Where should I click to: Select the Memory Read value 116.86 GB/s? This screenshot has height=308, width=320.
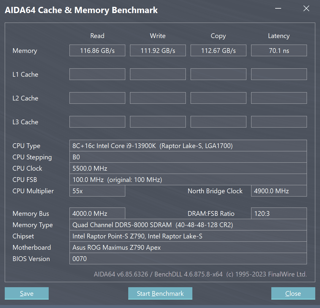[97, 51]
